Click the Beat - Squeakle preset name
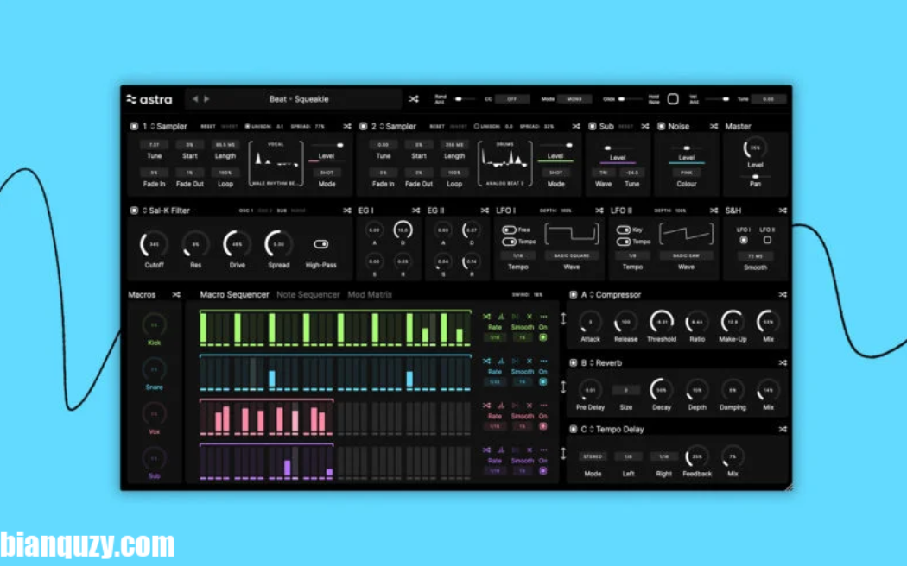This screenshot has width=907, height=566. tap(299, 99)
